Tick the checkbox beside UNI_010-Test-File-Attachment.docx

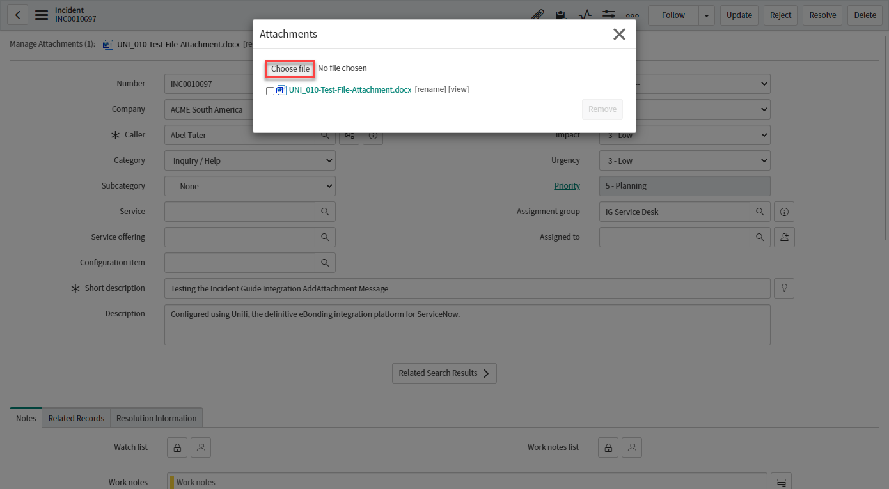[270, 91]
